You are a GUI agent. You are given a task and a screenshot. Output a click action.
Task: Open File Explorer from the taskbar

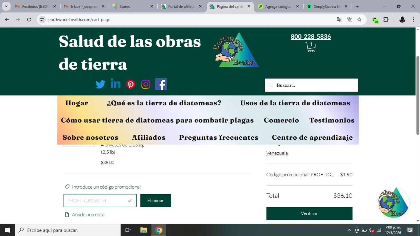point(144,230)
